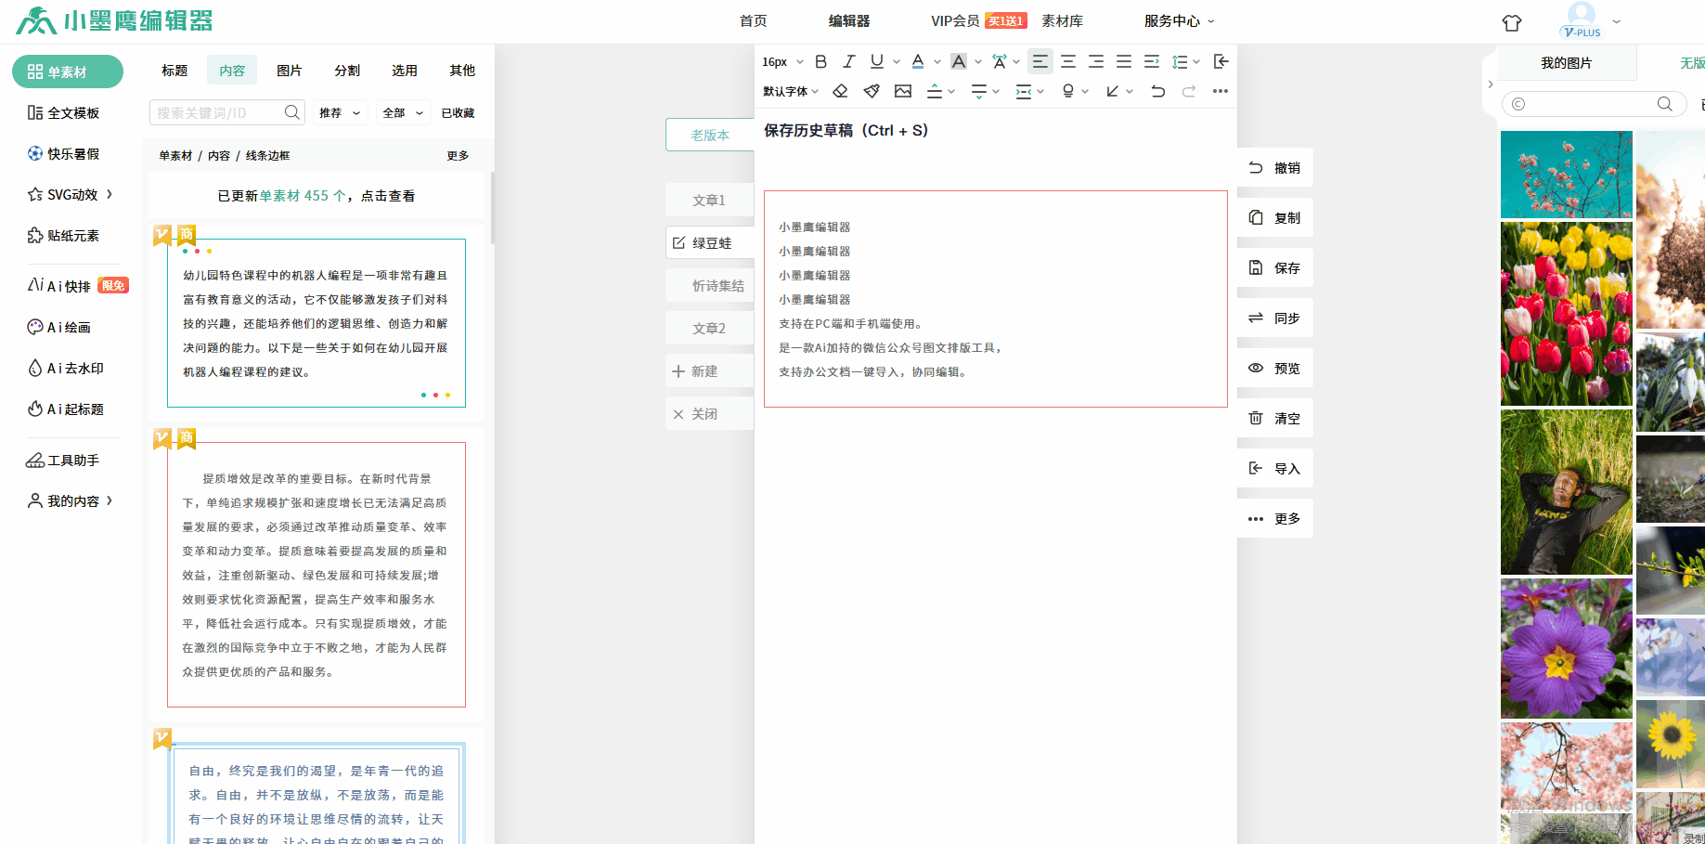This screenshot has width=1705, height=844.
Task: Click the 复制 copy button
Action: [x=1275, y=218]
